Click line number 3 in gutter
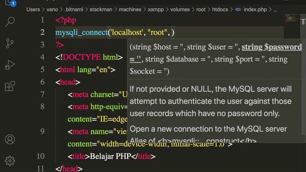Viewport: 306px width, 172px height. [43, 44]
